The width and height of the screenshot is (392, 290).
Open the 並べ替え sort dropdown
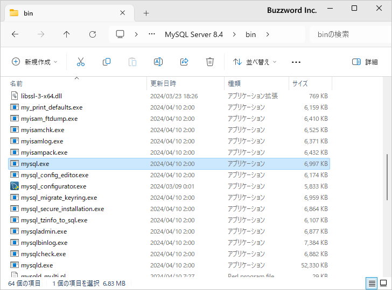pos(255,62)
